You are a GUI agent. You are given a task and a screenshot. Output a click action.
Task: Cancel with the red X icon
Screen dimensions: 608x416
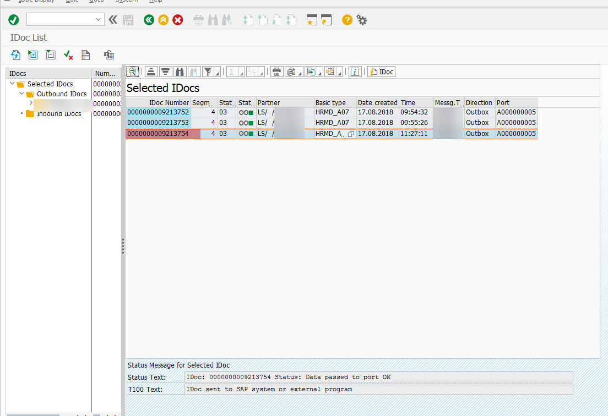(177, 20)
